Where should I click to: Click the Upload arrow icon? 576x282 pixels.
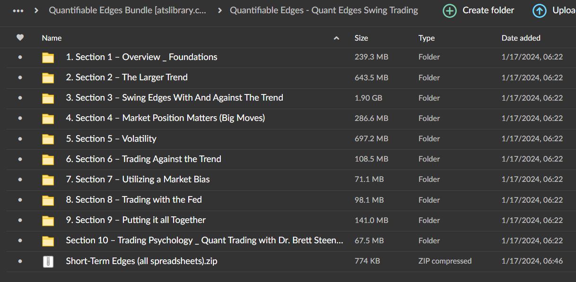539,11
